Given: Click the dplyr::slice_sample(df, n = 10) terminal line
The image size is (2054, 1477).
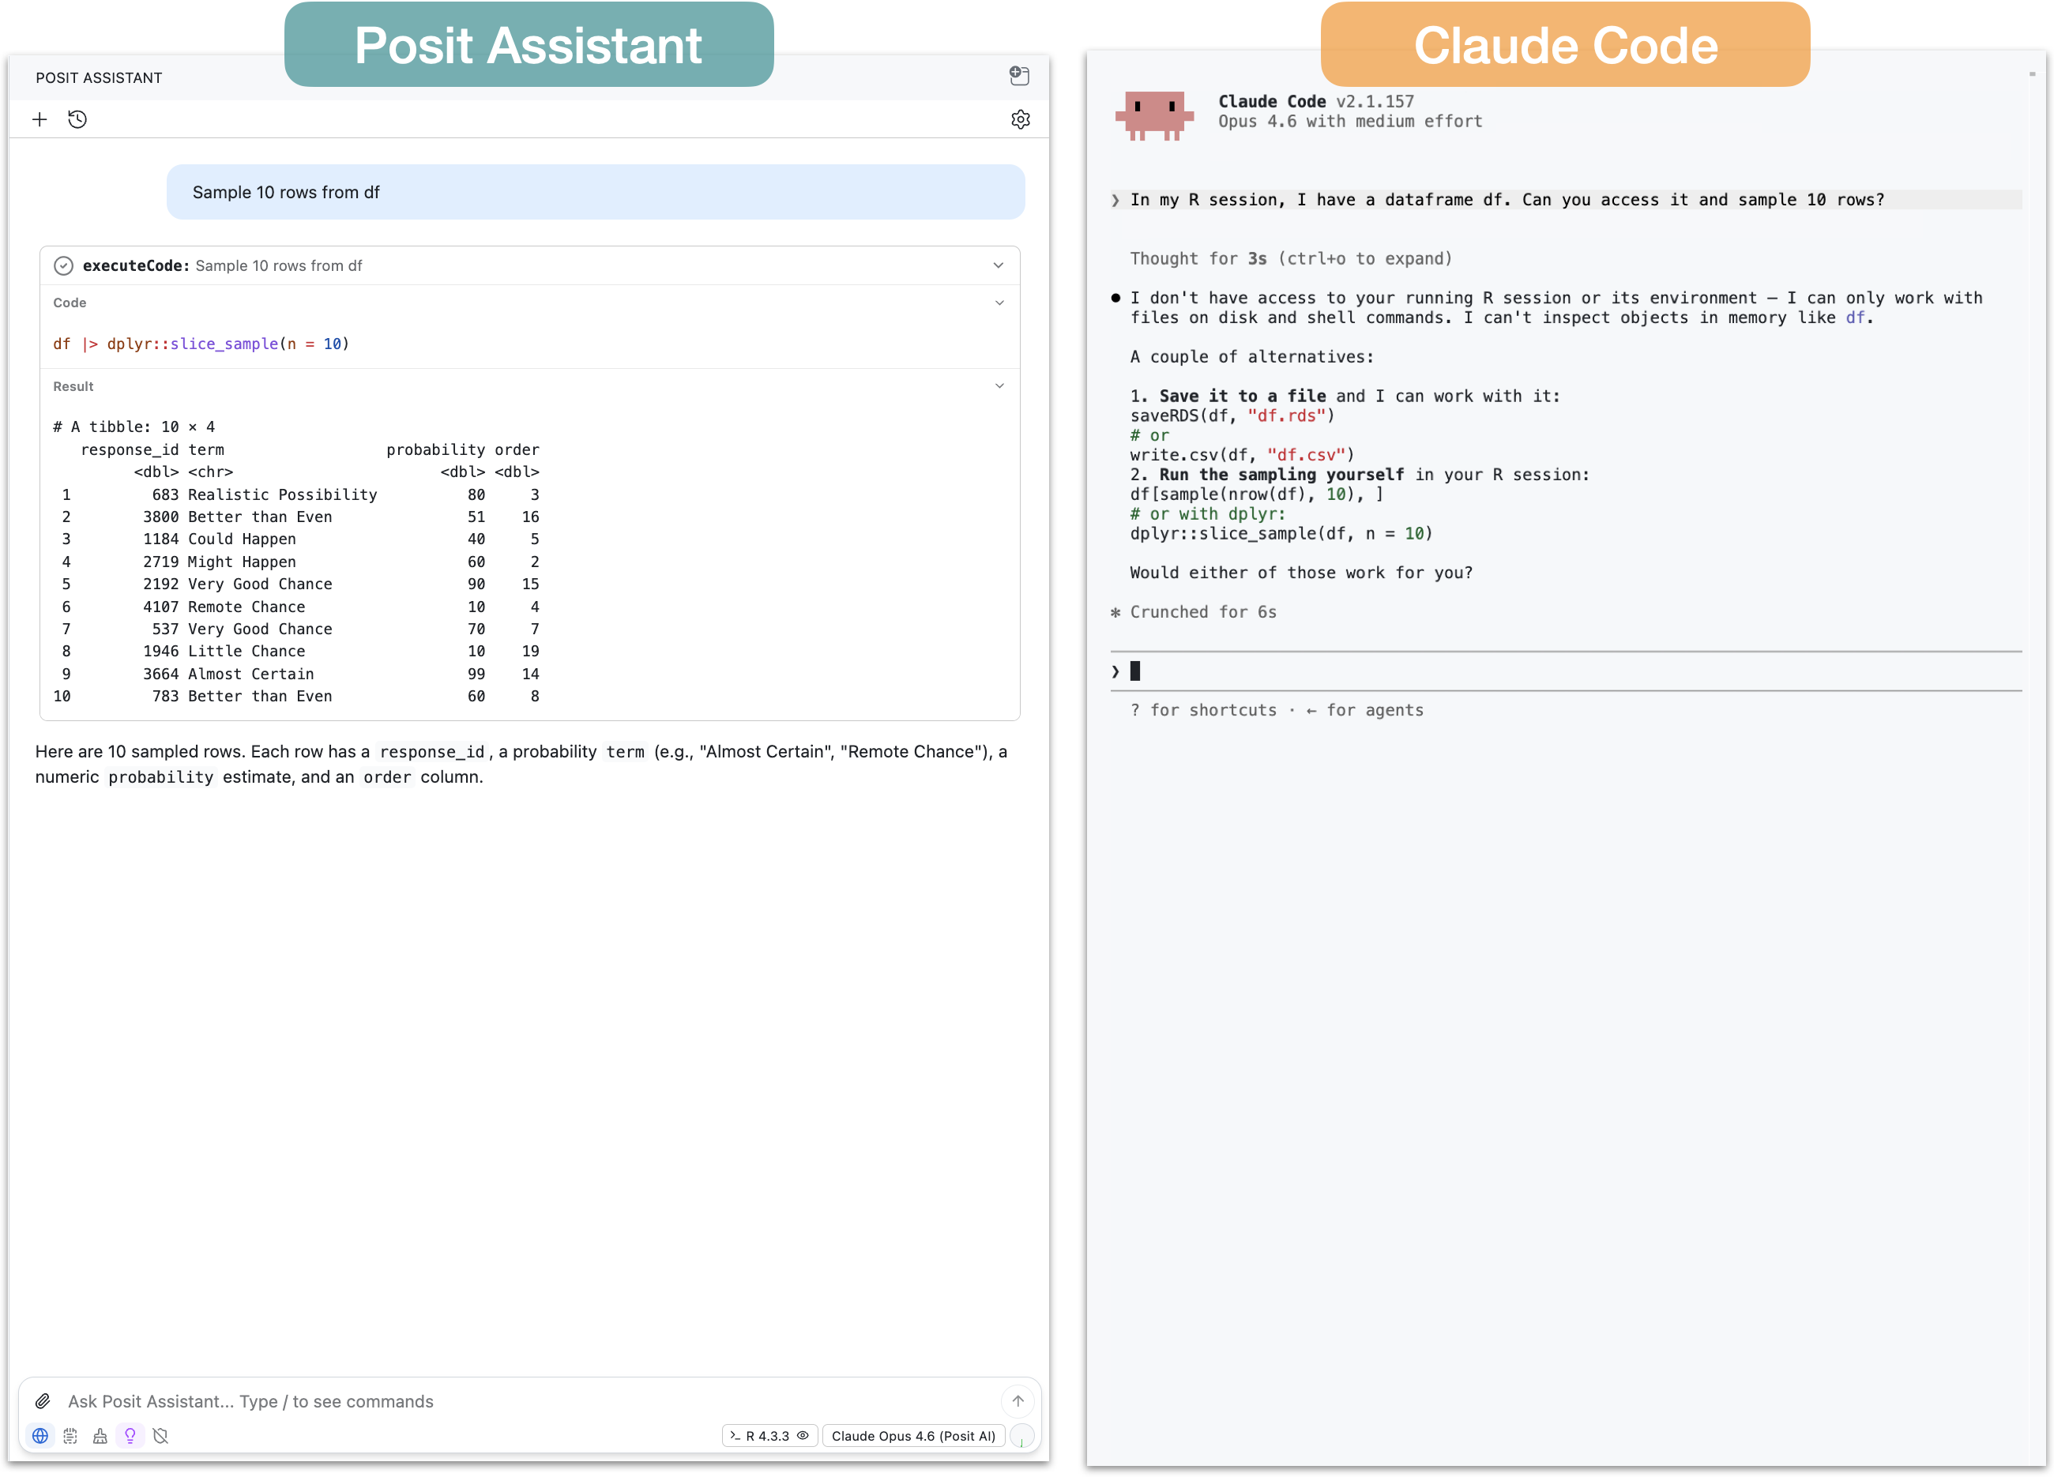Looking at the screenshot, I should tap(1281, 533).
